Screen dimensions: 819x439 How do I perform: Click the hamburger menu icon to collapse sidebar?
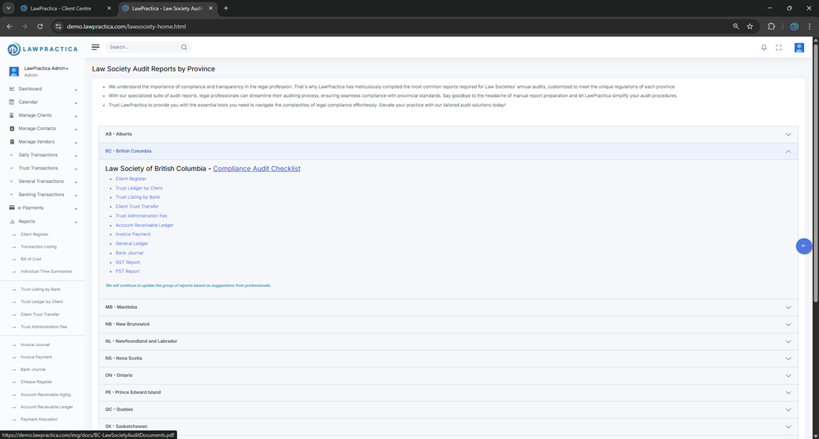pos(95,47)
